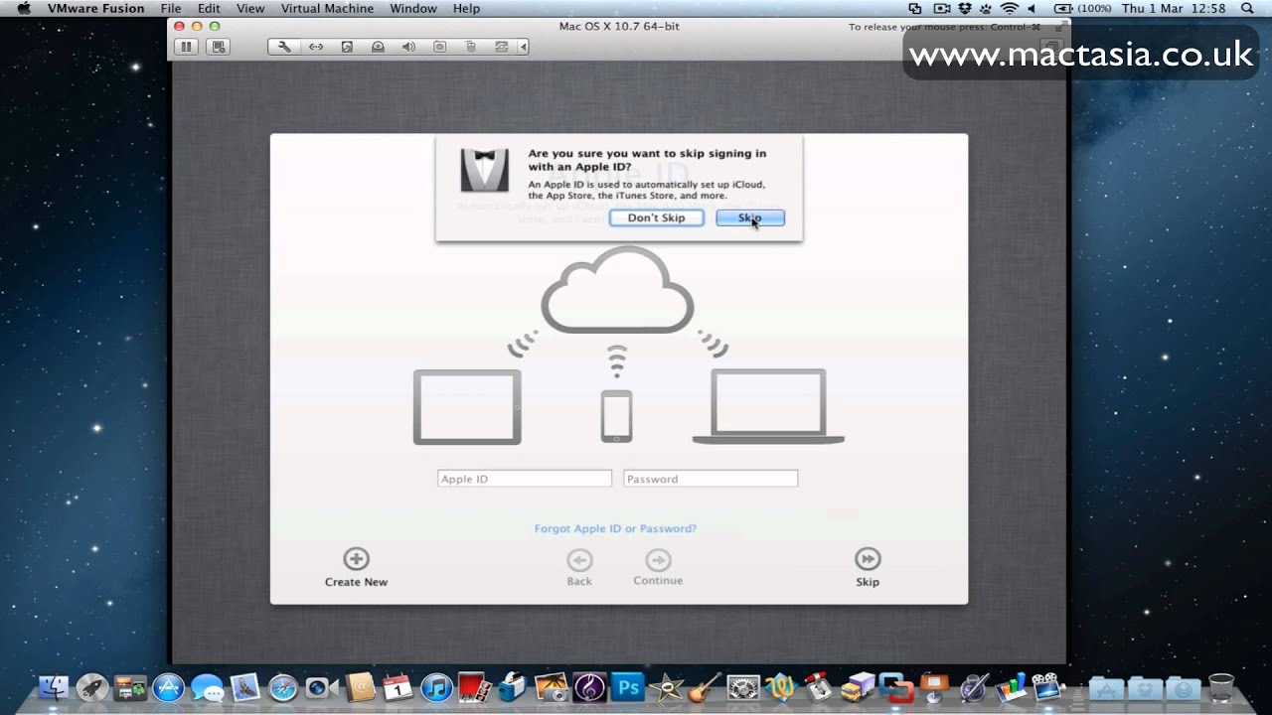
Task: Click Forgot Apple ID or Password link
Action: click(x=615, y=528)
